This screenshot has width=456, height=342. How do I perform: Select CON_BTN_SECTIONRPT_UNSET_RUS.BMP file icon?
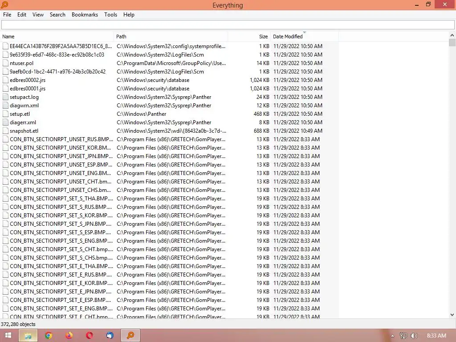5,139
